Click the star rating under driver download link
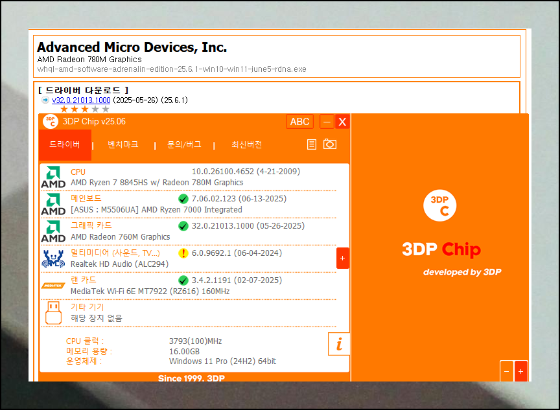 click(85, 109)
